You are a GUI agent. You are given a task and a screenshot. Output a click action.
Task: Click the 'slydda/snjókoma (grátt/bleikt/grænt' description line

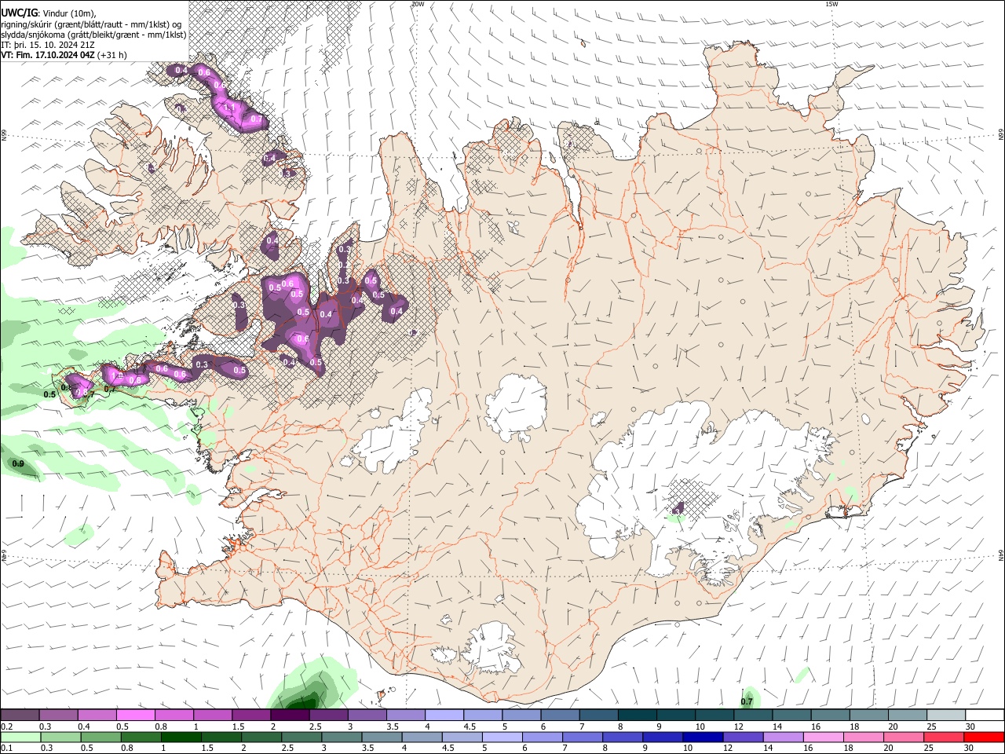93,35
